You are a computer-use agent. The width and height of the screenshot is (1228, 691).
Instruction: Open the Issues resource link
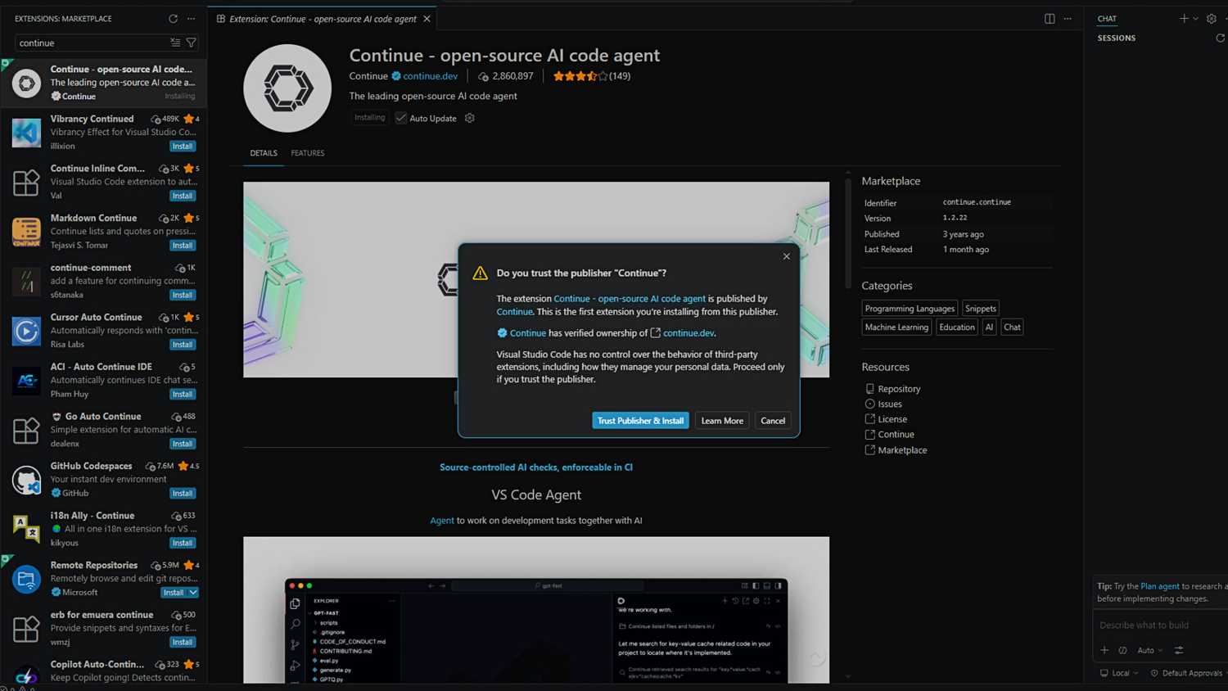(x=890, y=404)
